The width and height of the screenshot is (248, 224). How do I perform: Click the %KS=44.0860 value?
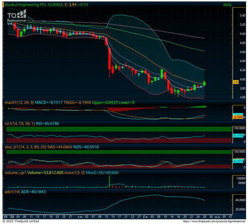click(59, 147)
